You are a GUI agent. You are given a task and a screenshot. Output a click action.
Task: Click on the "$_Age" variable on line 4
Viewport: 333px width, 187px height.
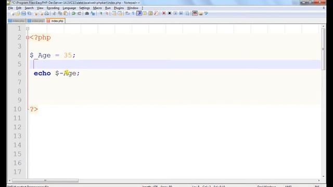40,56
